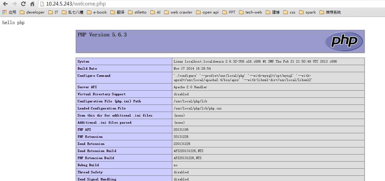
Task: Click the 'API20131226,NTS' value
Action: pos(188,158)
